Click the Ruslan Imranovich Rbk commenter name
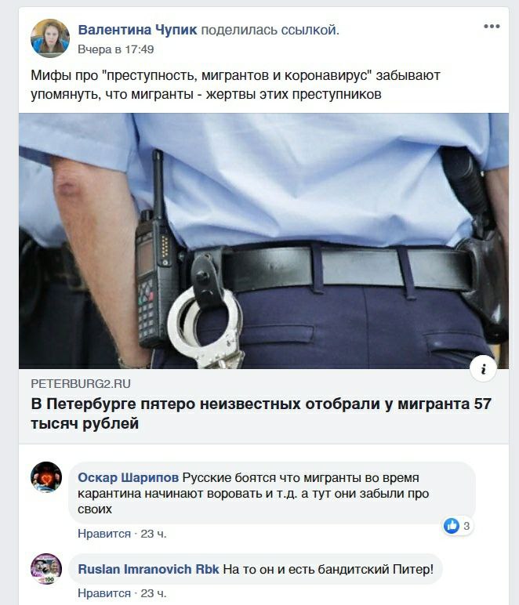The width and height of the screenshot is (519, 605). (x=148, y=569)
